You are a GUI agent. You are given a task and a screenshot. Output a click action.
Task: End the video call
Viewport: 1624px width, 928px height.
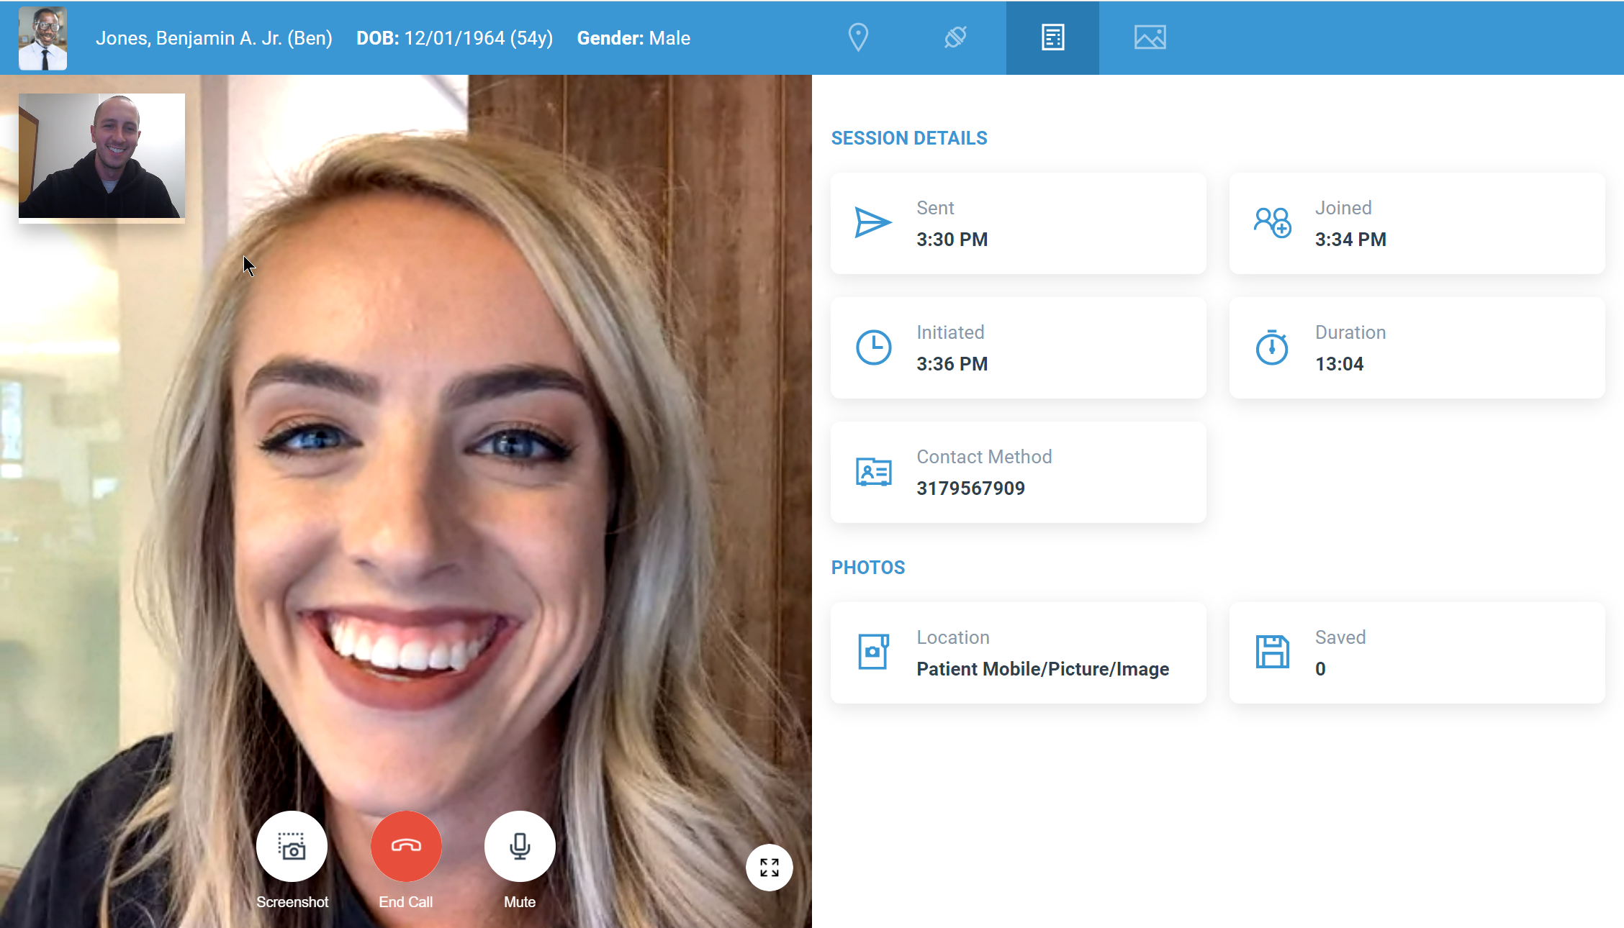coord(406,847)
